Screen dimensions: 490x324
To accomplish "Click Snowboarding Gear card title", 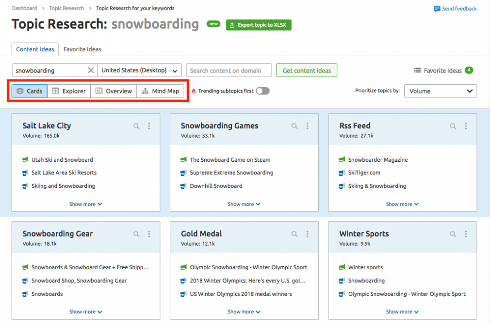I will point(58,234).
